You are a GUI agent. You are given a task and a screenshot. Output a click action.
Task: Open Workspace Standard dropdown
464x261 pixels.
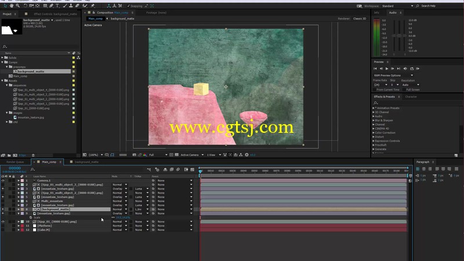[x=397, y=6]
